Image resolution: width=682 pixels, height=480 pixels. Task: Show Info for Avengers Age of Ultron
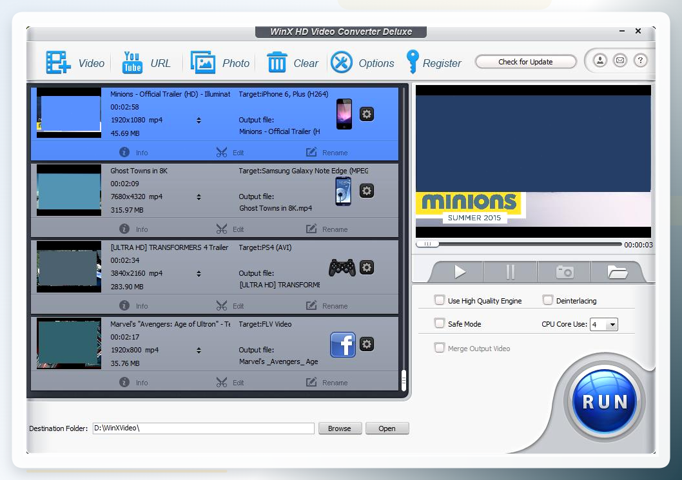point(133,383)
